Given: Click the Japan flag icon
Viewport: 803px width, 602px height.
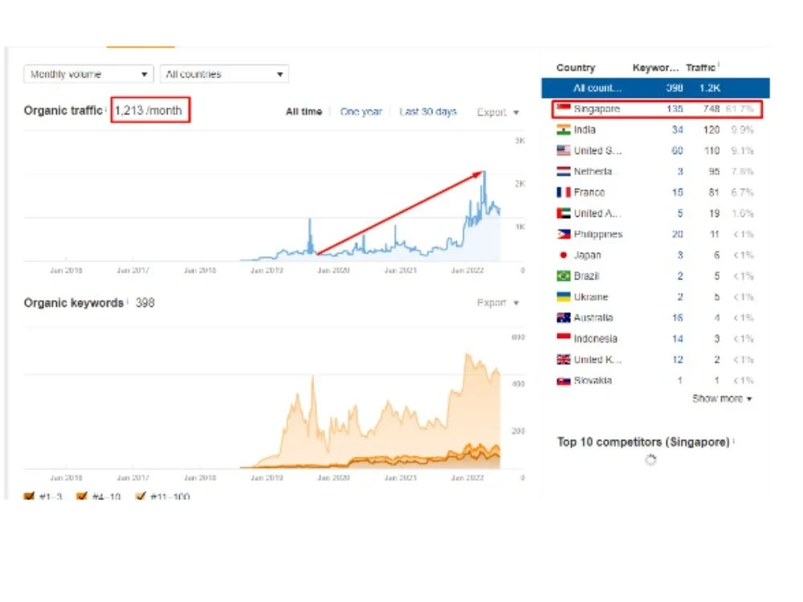Looking at the screenshot, I should tap(564, 255).
